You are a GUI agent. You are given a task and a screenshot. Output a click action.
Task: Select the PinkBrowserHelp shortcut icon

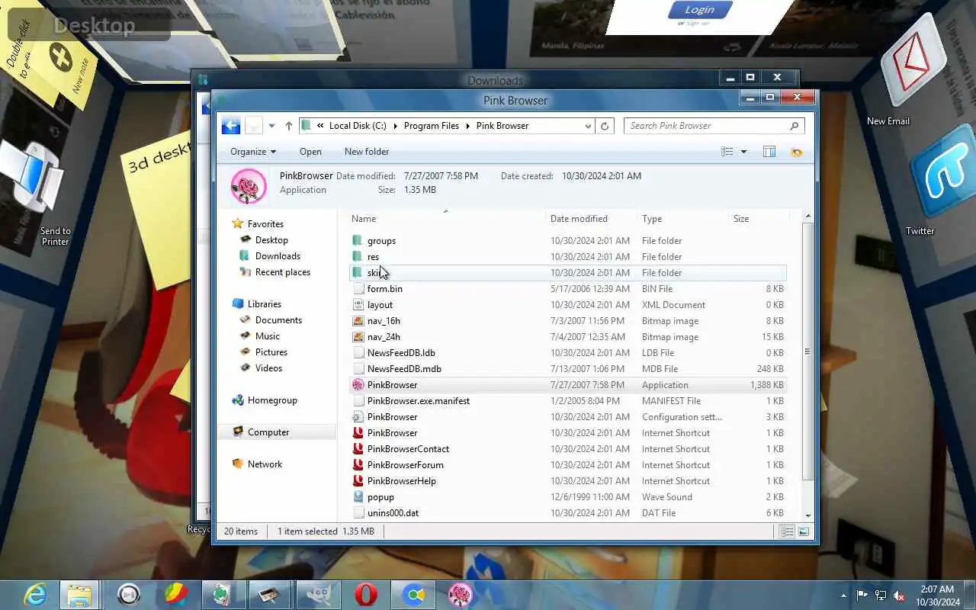[x=358, y=481]
